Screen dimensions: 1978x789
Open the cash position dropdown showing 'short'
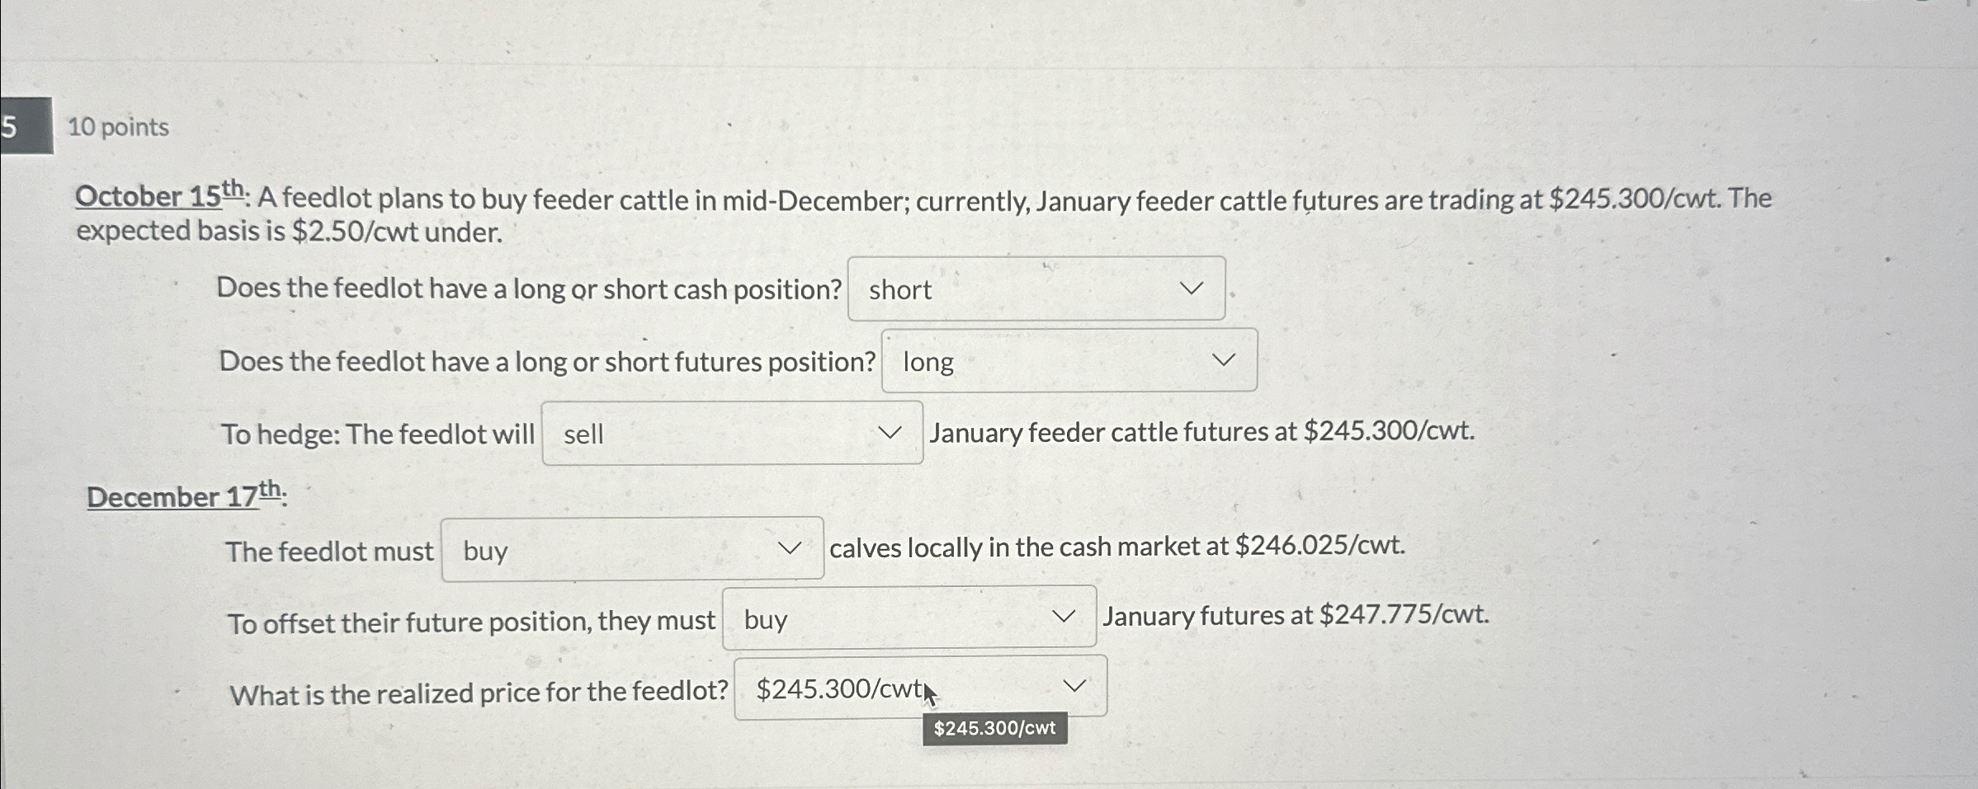(1036, 289)
